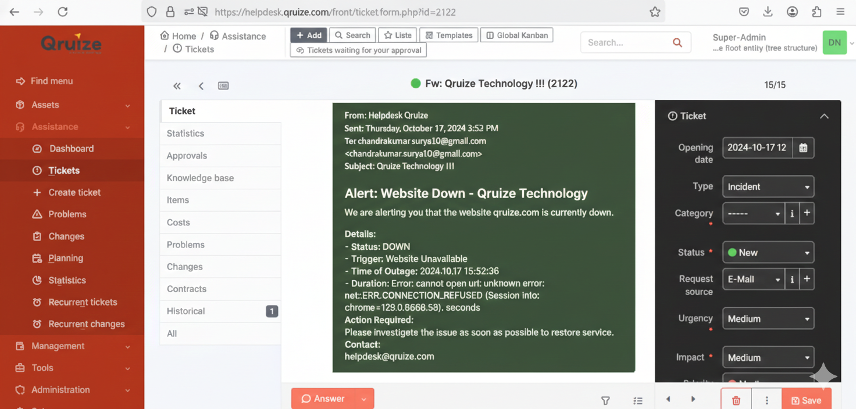The image size is (856, 409).
Task: Go to first ticket with double-chevron icon
Action: coord(177,86)
